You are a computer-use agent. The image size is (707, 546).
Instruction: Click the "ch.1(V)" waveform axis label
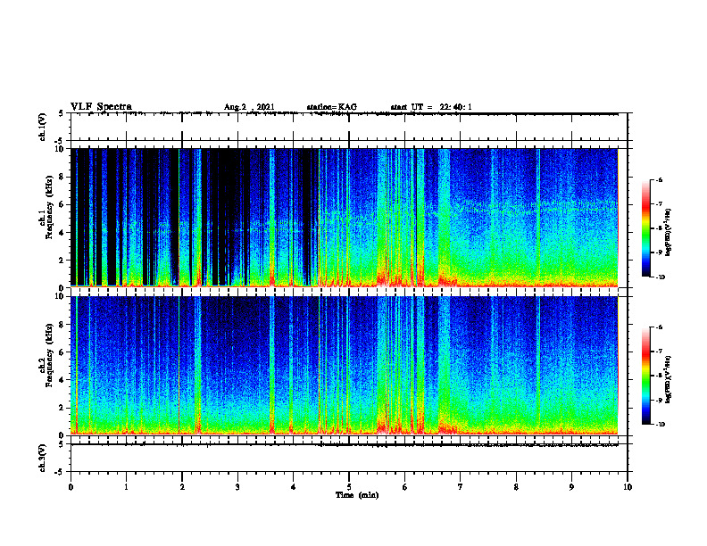point(43,127)
